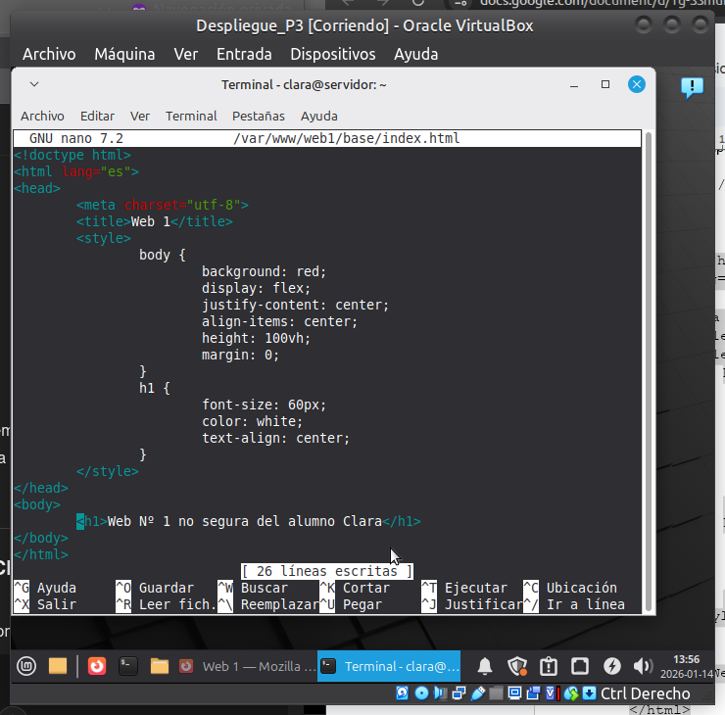Open the terminal Pestañas menu

[x=258, y=116]
